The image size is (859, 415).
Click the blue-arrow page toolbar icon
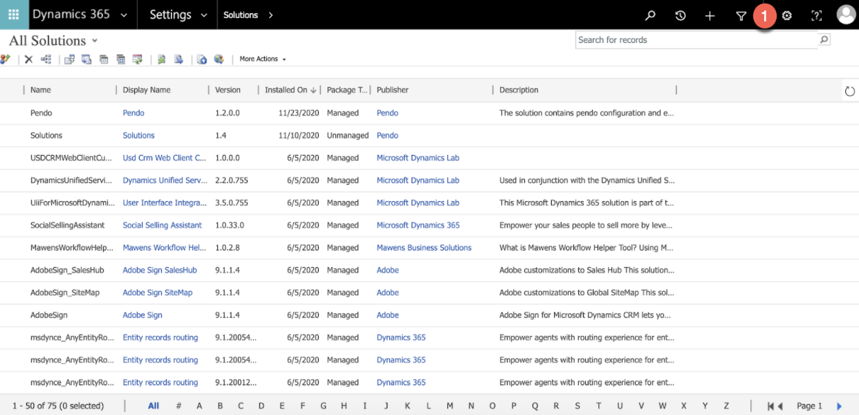tap(178, 59)
